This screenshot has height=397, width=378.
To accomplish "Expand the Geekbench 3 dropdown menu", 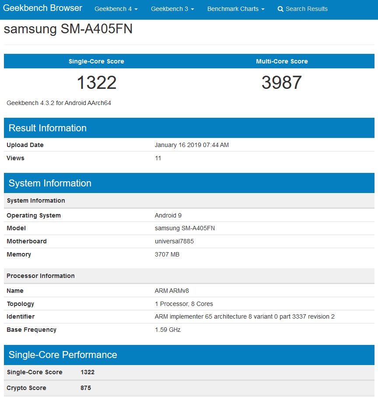I will tap(172, 9).
